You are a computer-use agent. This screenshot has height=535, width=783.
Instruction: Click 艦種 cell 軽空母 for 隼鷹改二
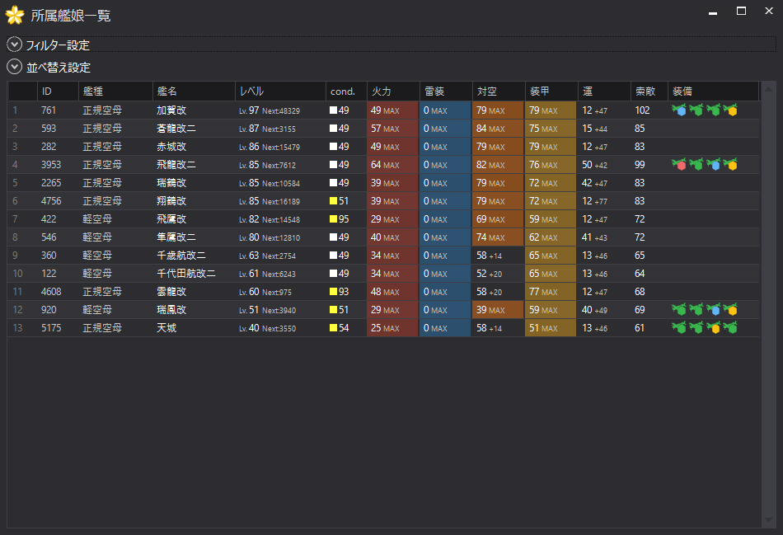[97, 237]
